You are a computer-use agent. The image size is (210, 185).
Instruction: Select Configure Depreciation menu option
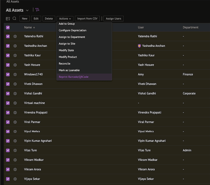point(72,30)
